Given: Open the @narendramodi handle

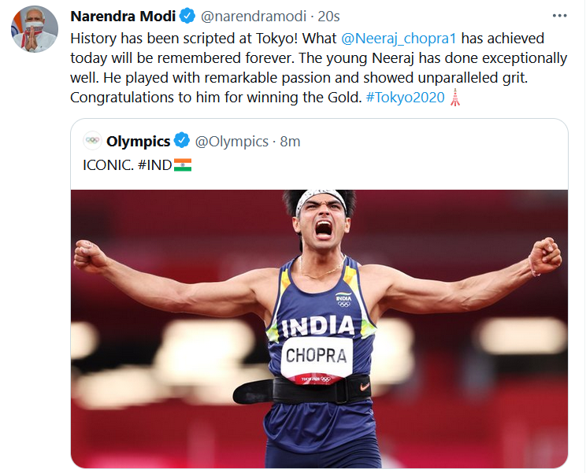Looking at the screenshot, I should coord(251,17).
